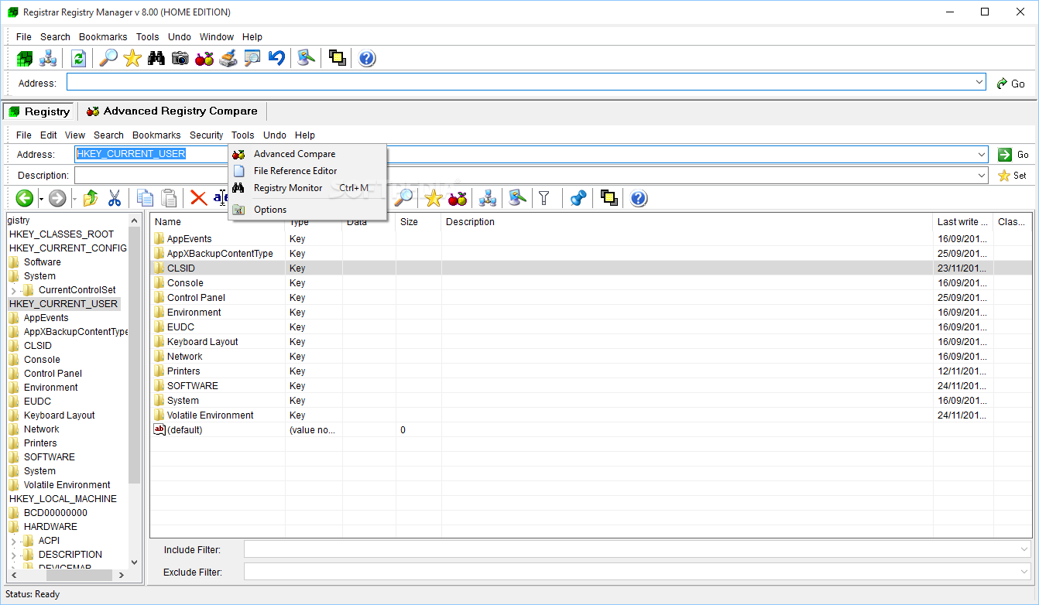Click the blue help icon in registry toolbar
Viewport: 1039px width, 605px height.
pos(638,199)
